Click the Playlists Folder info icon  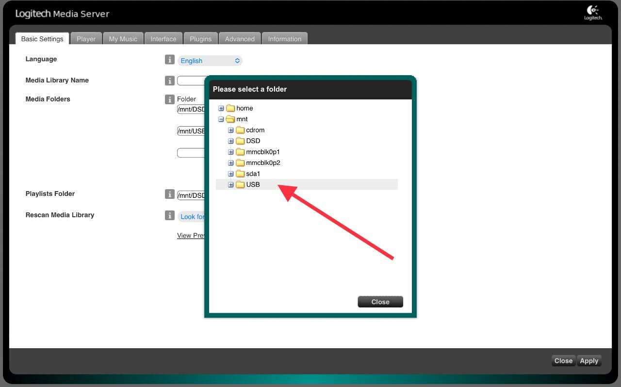[169, 194]
